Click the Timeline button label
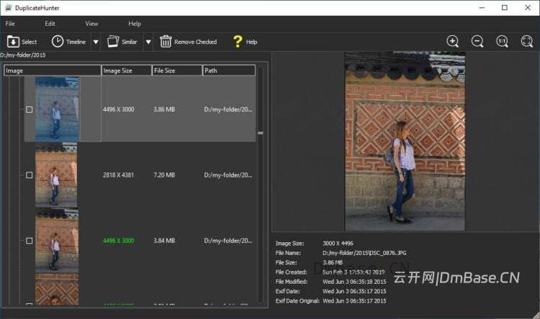Image resolution: width=540 pixels, height=319 pixels. tap(76, 42)
